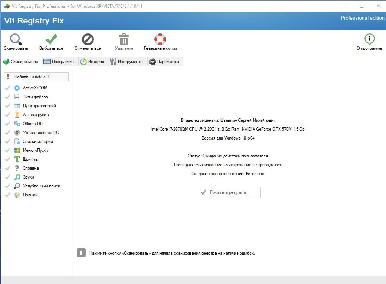Click the Шрифты green T icon
Screen dimensions: 386x284
coord(17,159)
